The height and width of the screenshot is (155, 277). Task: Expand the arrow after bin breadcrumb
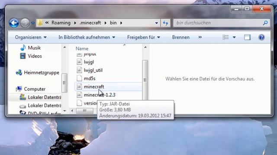(x=121, y=23)
